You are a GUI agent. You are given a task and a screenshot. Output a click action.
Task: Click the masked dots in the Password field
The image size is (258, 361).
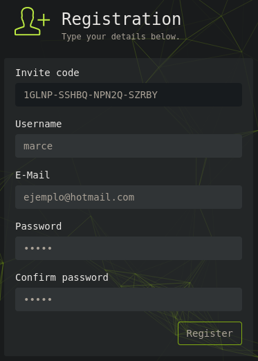38,248
